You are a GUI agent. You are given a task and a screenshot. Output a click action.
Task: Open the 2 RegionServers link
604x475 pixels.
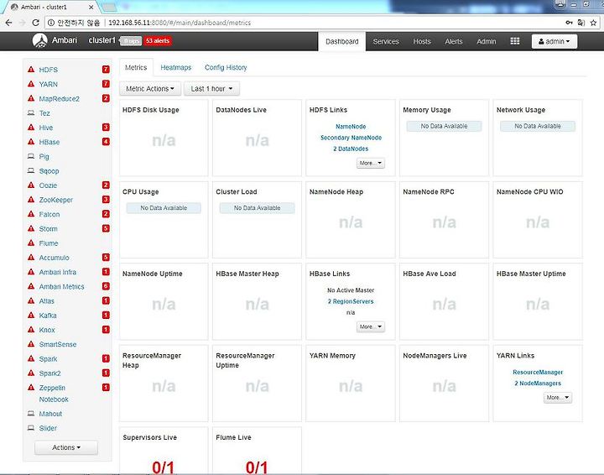pyautogui.click(x=351, y=301)
